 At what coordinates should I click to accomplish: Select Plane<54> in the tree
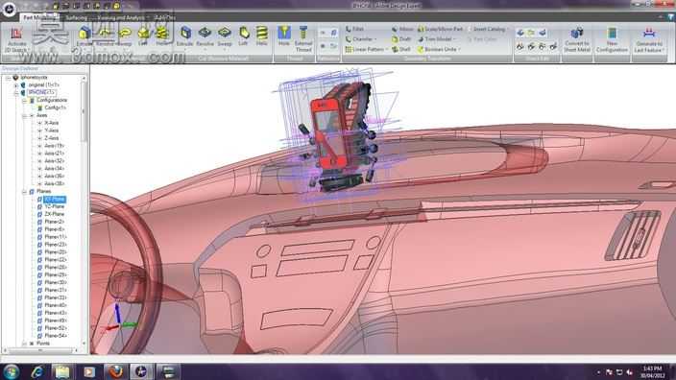[x=56, y=336]
